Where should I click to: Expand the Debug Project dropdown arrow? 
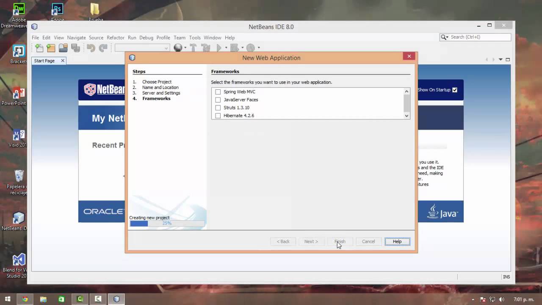(x=242, y=48)
